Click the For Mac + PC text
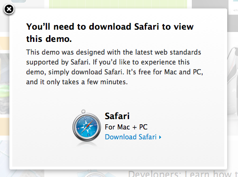 tap(126, 127)
